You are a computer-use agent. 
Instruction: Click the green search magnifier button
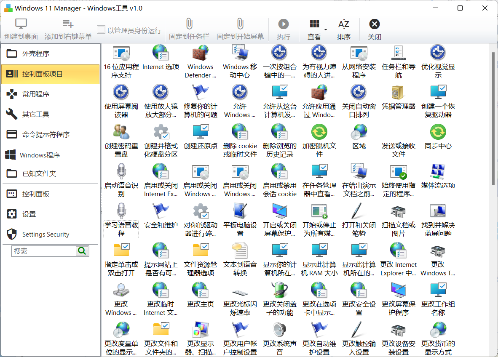pos(82,251)
